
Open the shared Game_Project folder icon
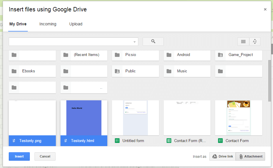coord(220,55)
